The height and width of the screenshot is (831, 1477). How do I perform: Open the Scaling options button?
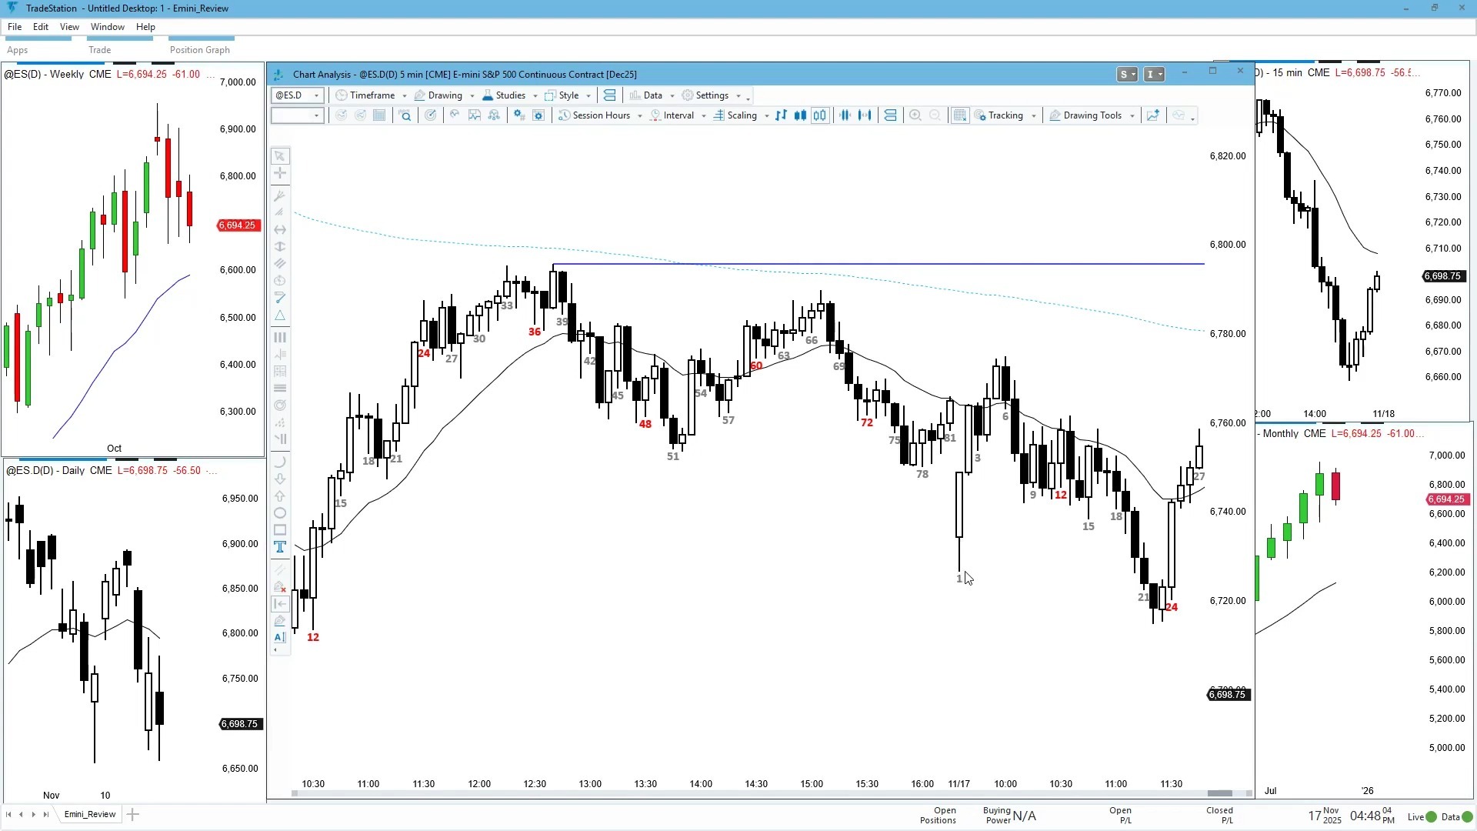(x=742, y=115)
